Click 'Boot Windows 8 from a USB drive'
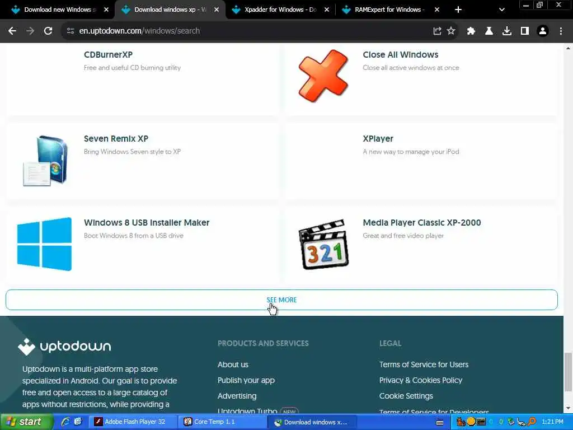 point(134,236)
